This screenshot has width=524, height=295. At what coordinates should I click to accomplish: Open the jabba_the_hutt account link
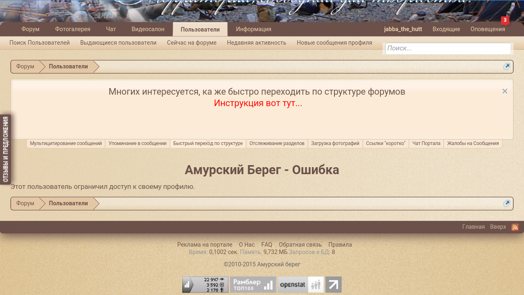pos(403,29)
